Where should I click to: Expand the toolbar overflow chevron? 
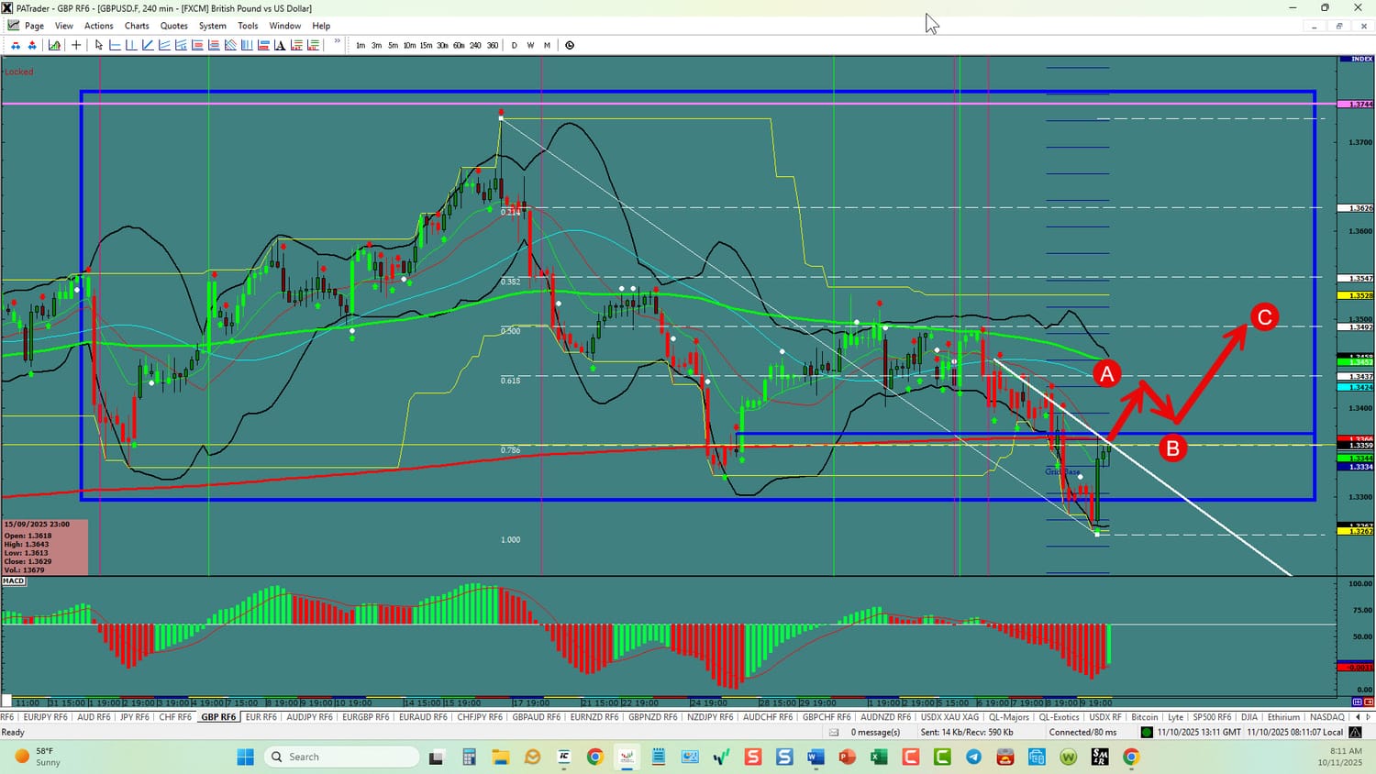(337, 42)
